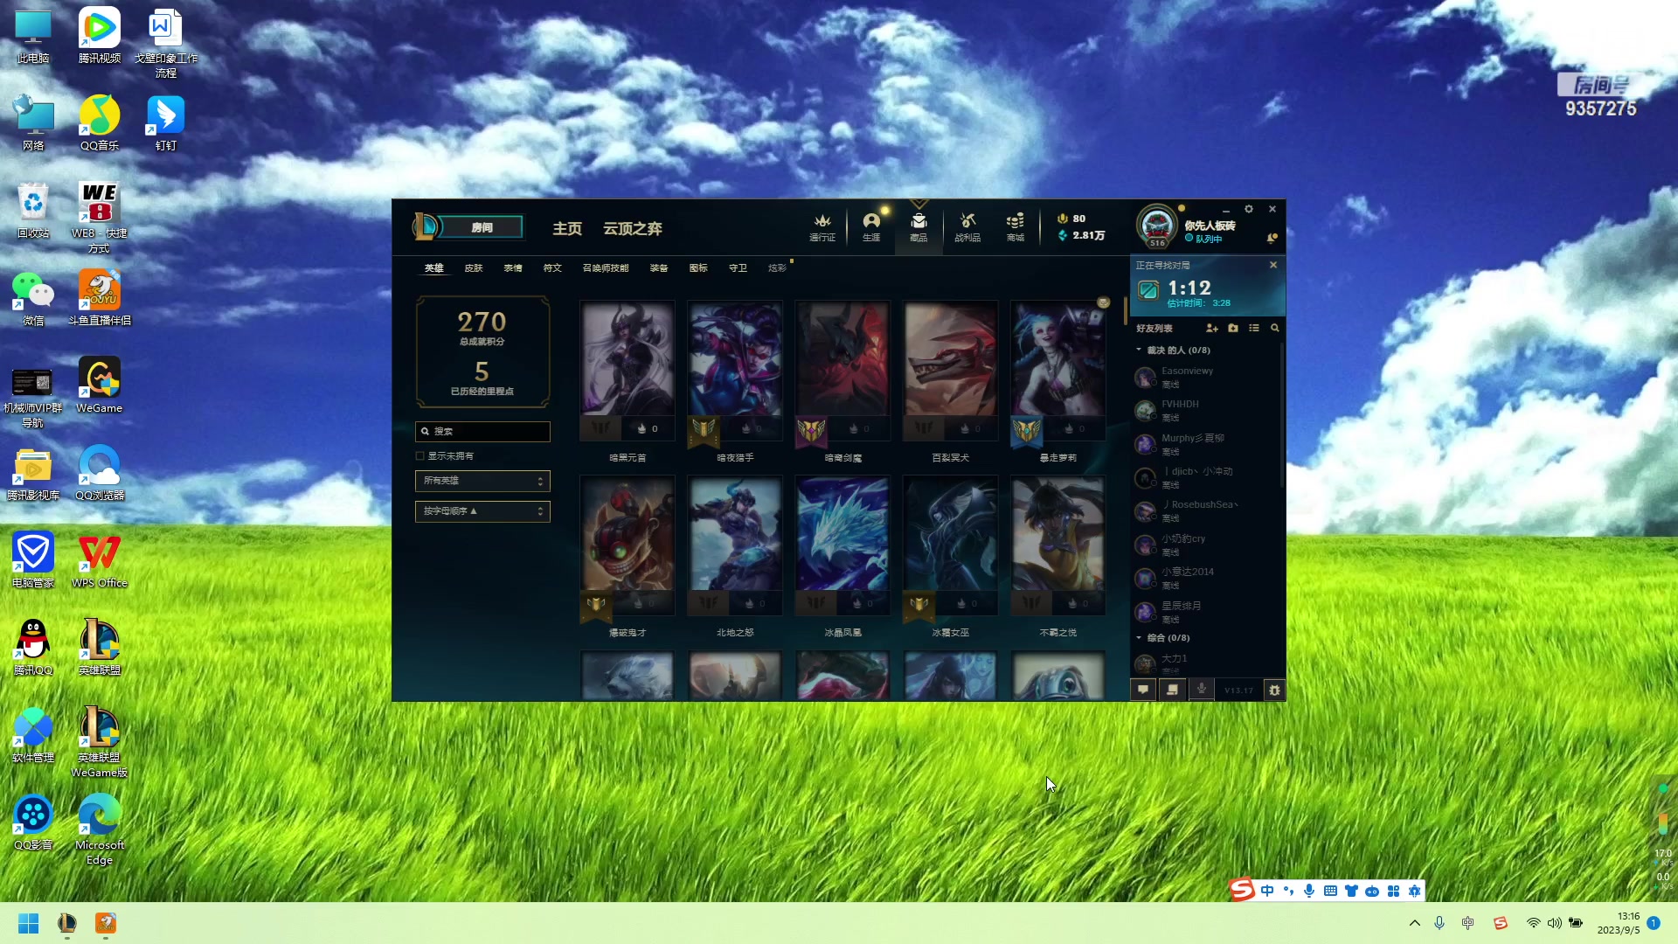
Task: Show hidden system tray icons chevron
Action: pyautogui.click(x=1414, y=923)
